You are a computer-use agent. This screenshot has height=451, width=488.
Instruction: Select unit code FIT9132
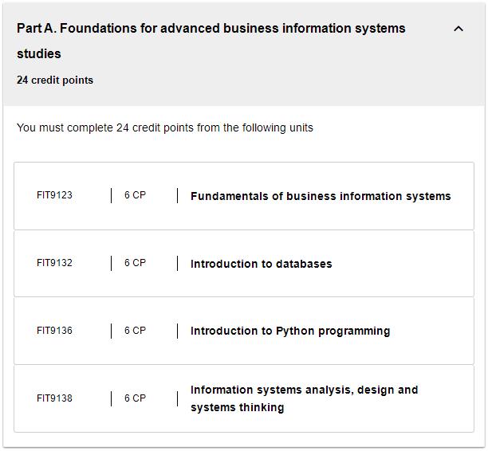coord(54,263)
